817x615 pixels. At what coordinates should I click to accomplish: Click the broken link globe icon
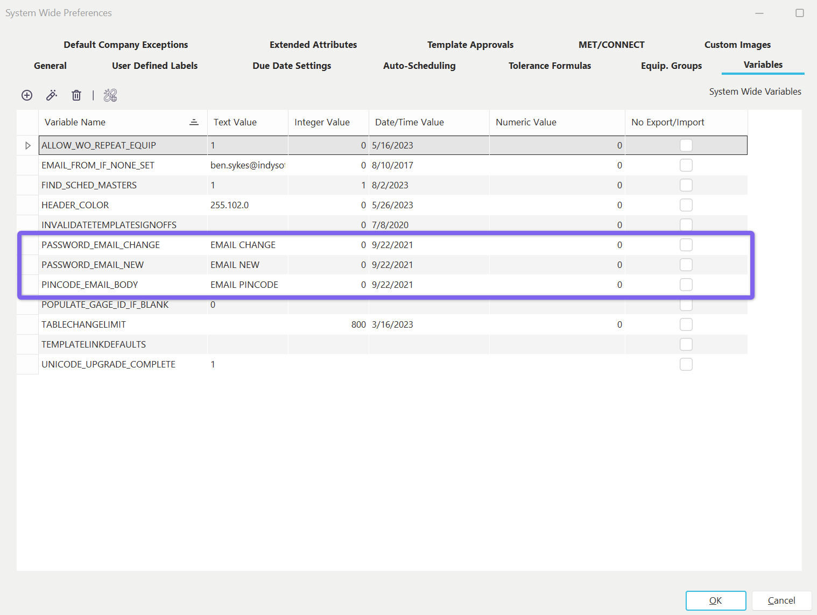(110, 95)
